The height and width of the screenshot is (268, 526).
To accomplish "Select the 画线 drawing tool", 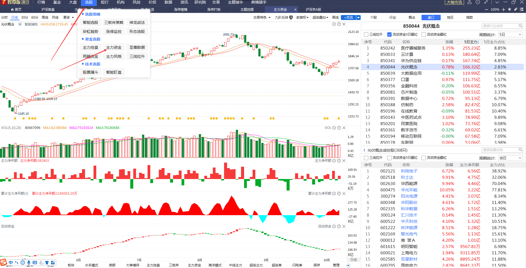I will pos(335,18).
